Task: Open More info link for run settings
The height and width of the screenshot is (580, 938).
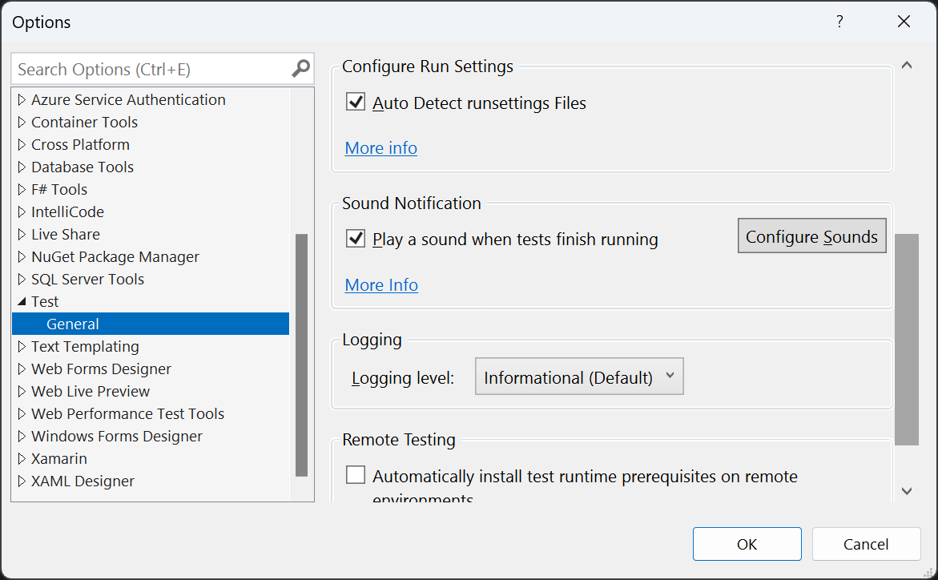Action: (381, 148)
